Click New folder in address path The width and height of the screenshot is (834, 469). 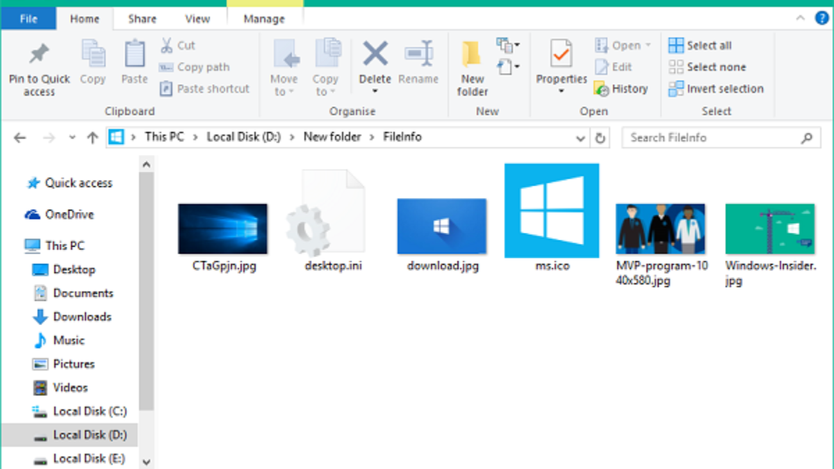[332, 137]
